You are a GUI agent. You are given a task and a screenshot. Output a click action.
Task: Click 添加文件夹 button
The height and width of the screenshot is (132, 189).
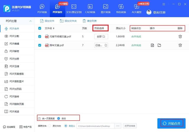tap(68, 21)
